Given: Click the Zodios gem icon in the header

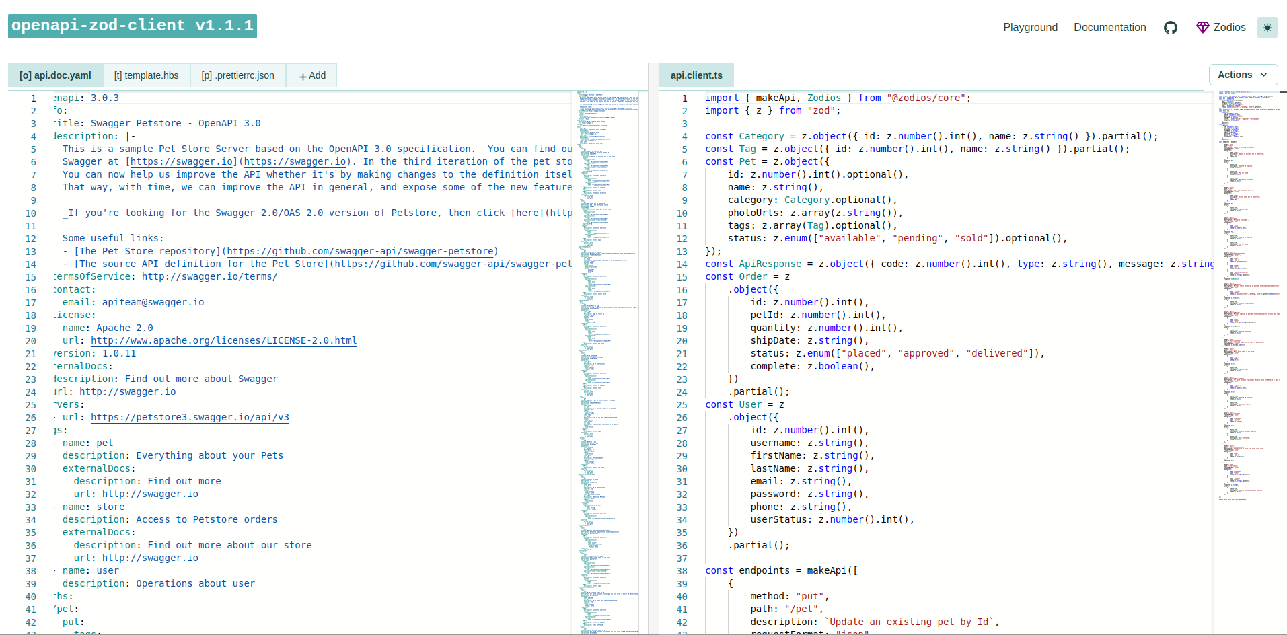Looking at the screenshot, I should (x=1202, y=27).
